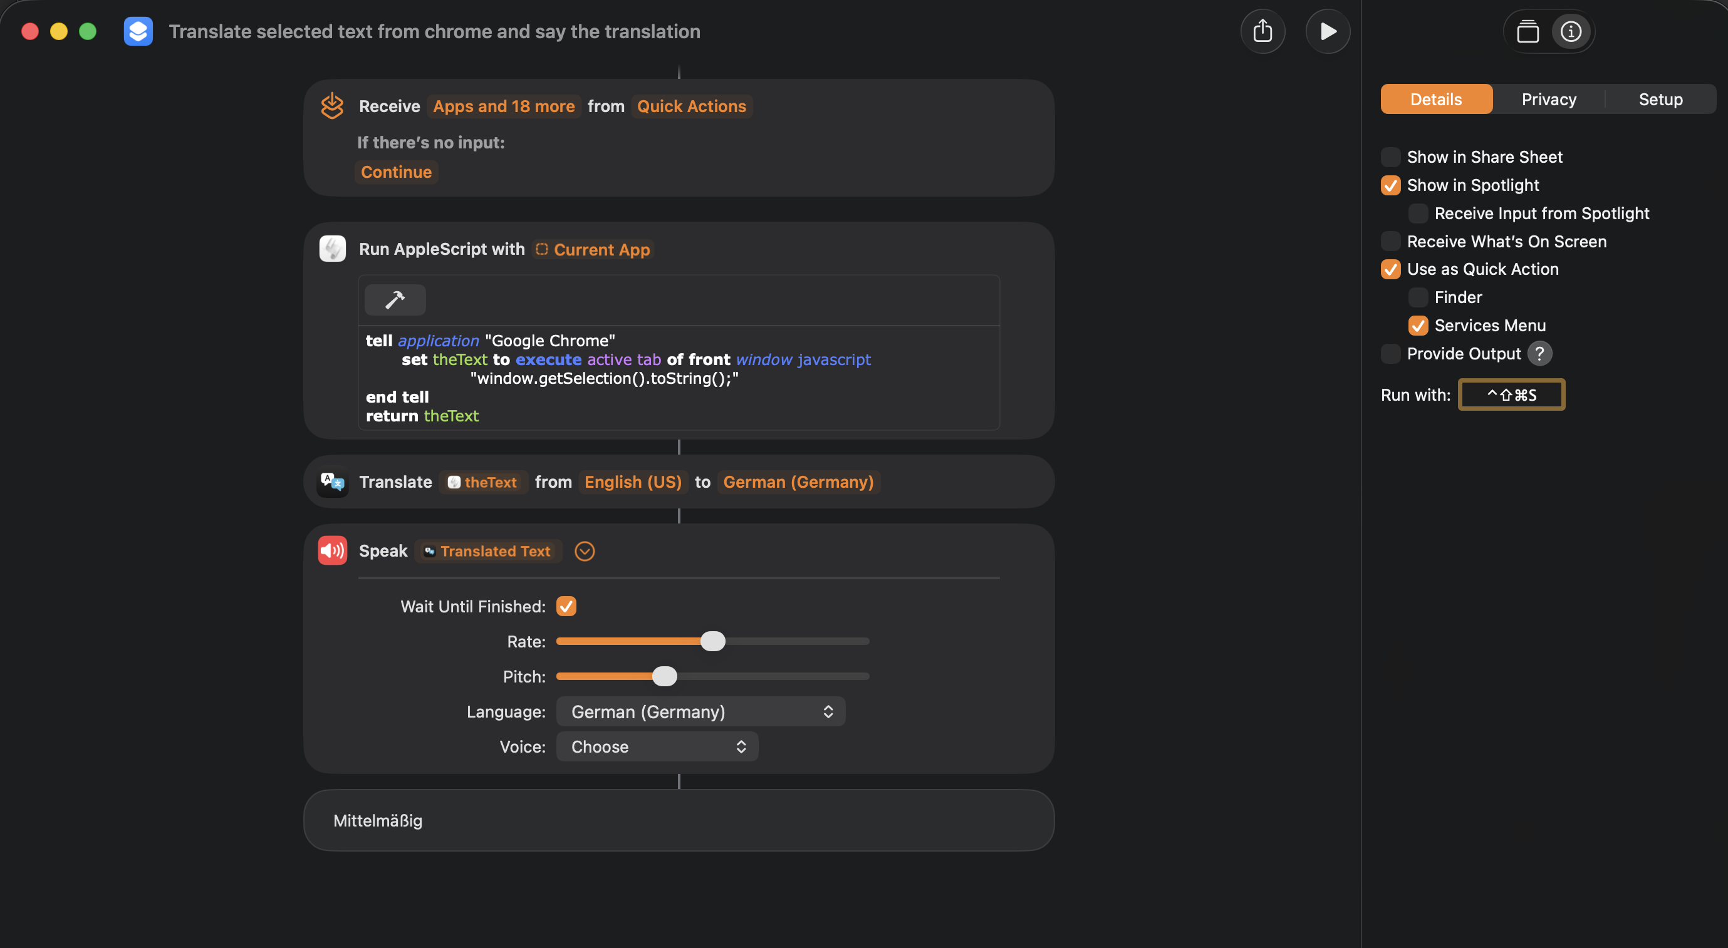Click the Receive action icon

click(332, 105)
